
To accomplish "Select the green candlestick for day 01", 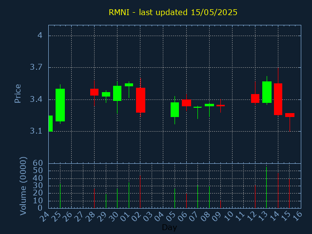I will tap(129, 85).
